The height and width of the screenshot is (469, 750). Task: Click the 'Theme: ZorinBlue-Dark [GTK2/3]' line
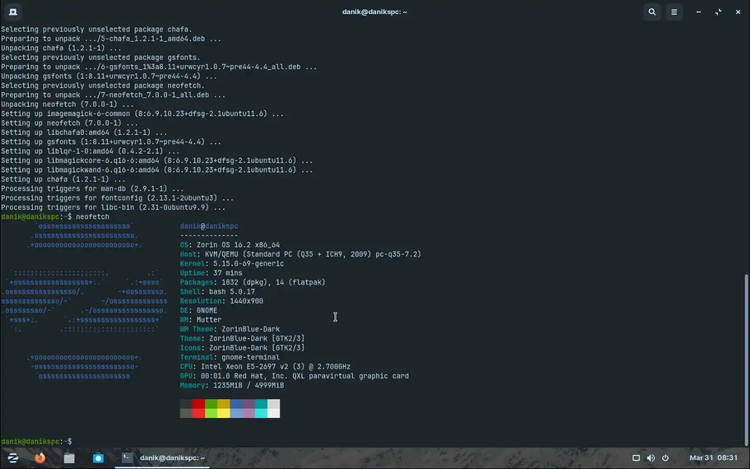pos(242,339)
